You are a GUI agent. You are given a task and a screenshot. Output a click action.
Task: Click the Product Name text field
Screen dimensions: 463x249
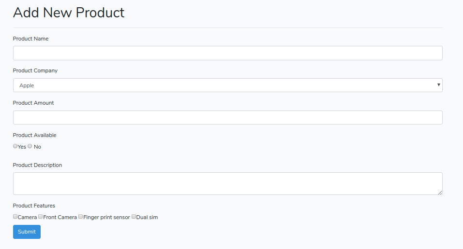tap(227, 53)
